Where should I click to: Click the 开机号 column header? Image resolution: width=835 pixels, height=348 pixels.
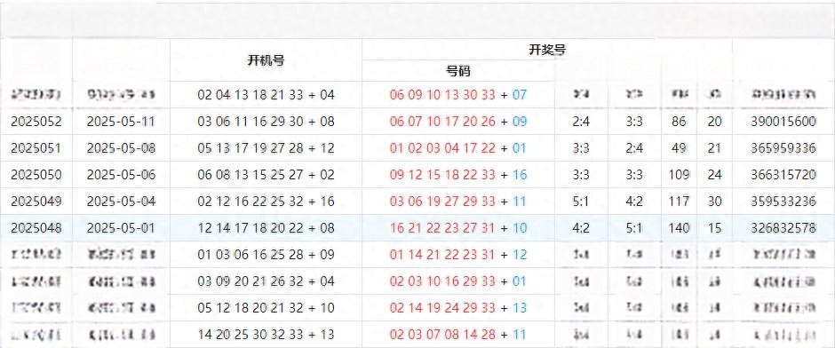pos(266,60)
